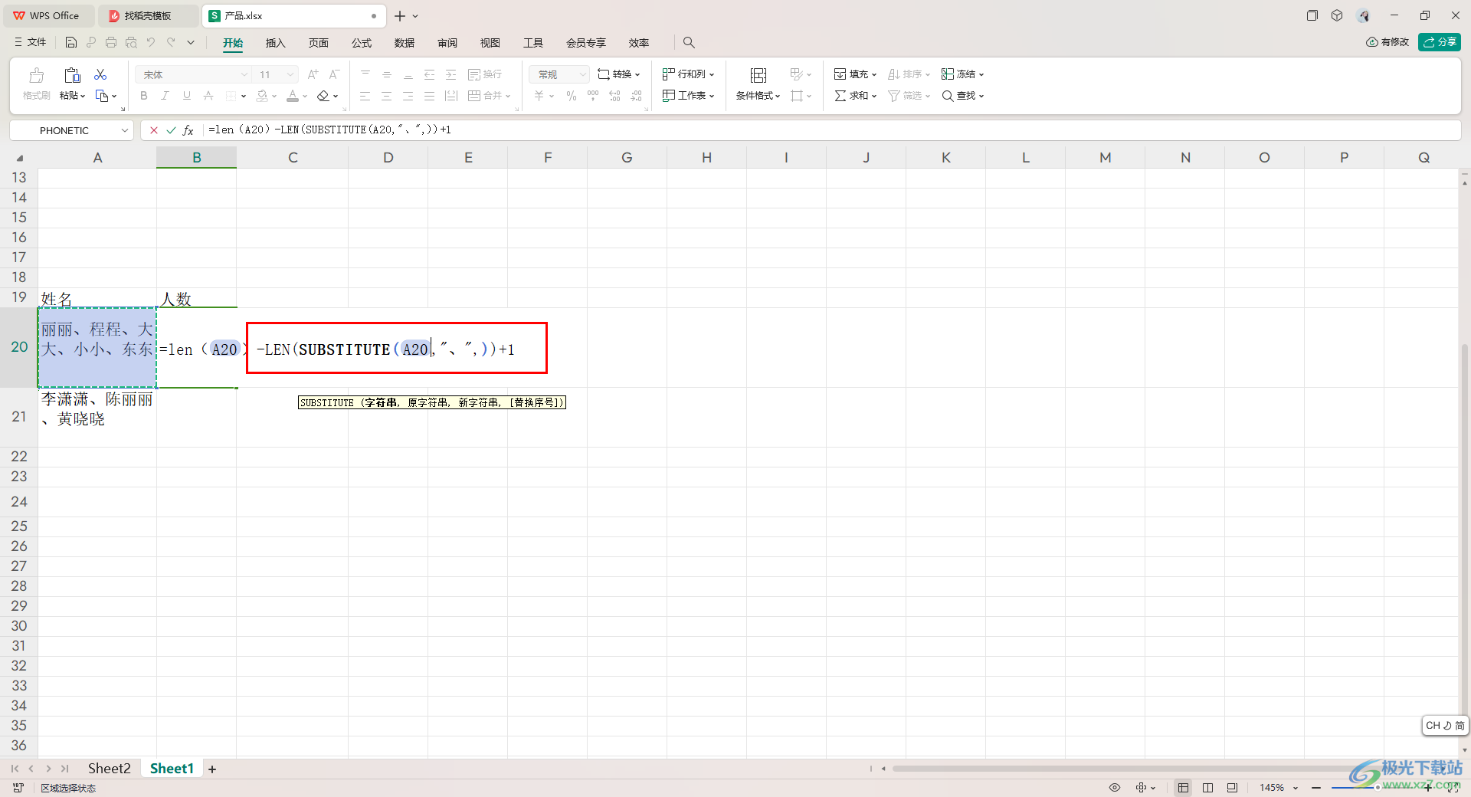Click the Wrap Text (换行) button

(x=485, y=74)
